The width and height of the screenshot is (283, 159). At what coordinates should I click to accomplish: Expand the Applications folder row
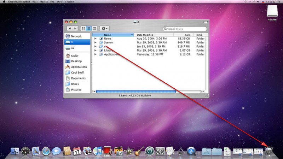point(95,54)
